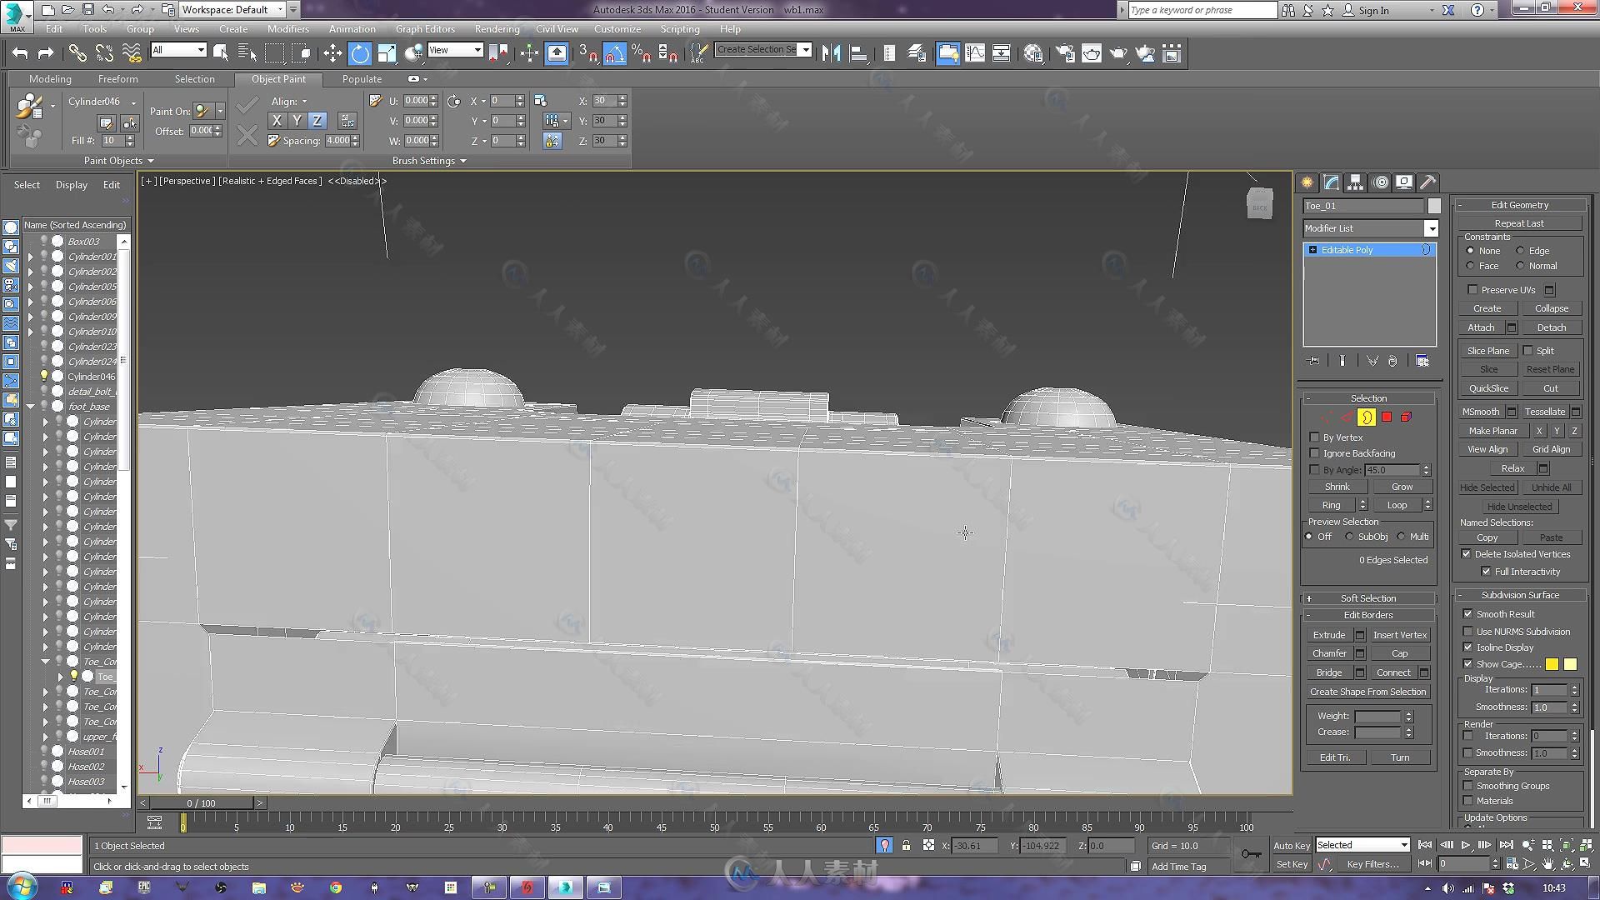Expand the Soft Selection rollout
Image resolution: width=1600 pixels, height=900 pixels.
pos(1368,598)
